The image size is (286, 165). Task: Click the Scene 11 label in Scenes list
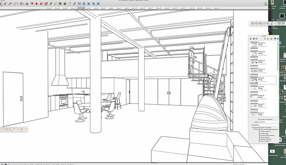(262, 104)
